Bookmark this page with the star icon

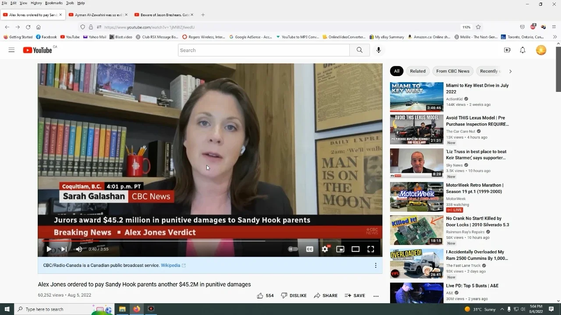click(478, 27)
